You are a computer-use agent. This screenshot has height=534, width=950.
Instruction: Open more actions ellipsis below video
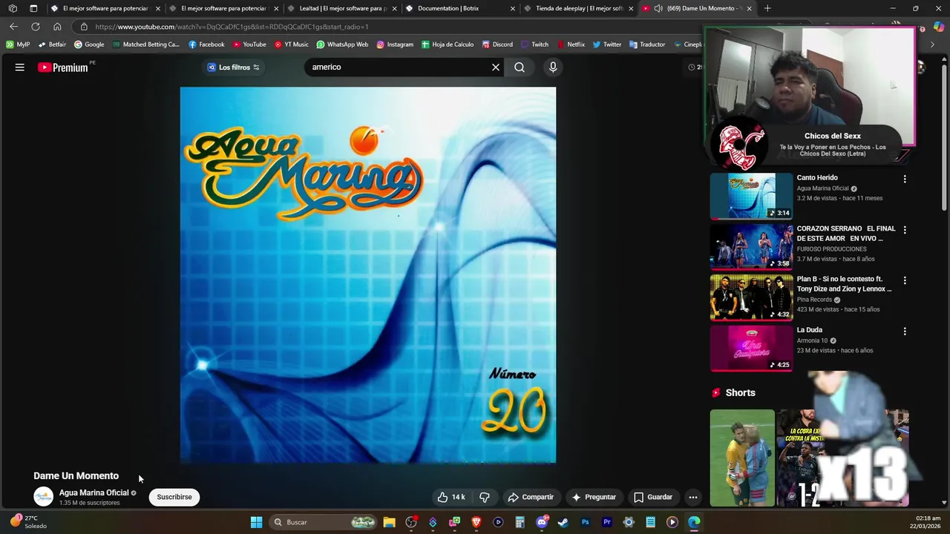click(x=693, y=497)
